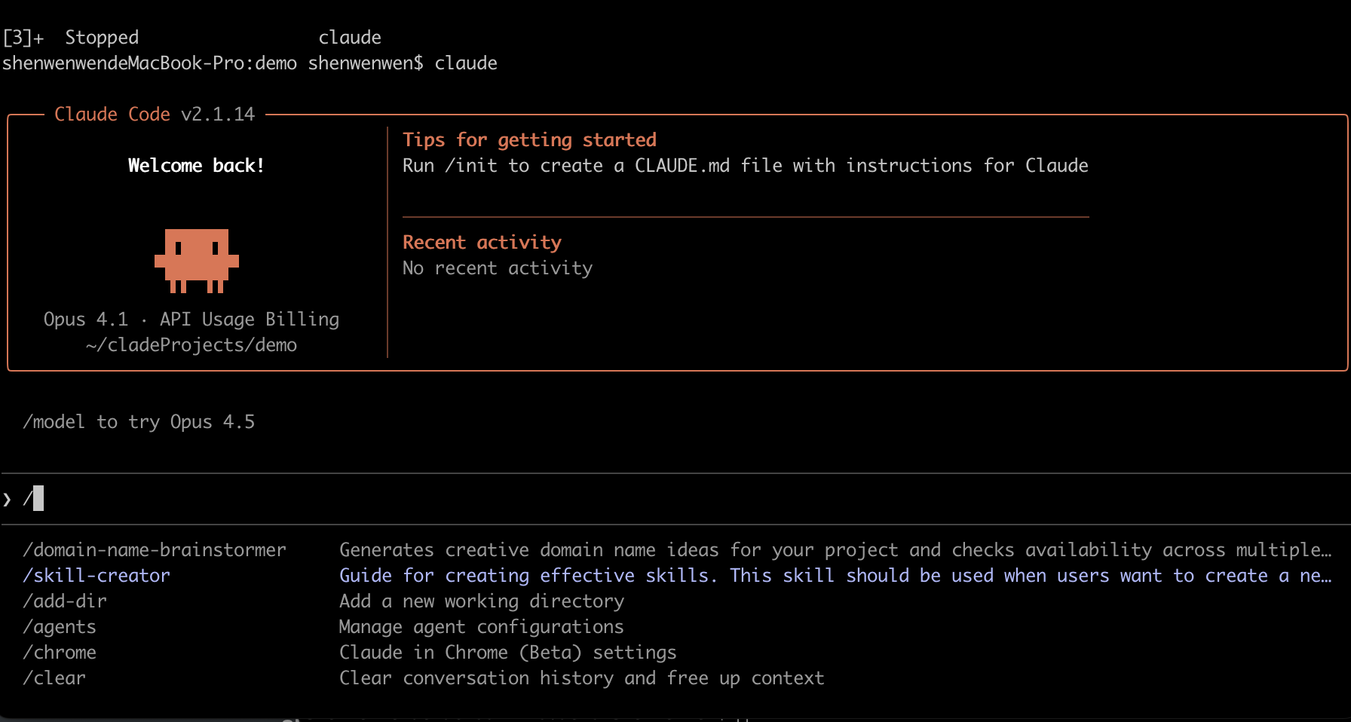The image size is (1351, 722).
Task: Select the /skill-creator command
Action: coord(96,576)
